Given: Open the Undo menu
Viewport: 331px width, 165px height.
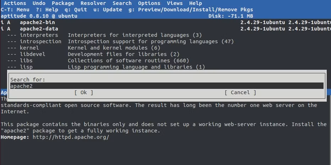Looking at the screenshot, I should coord(39,3).
